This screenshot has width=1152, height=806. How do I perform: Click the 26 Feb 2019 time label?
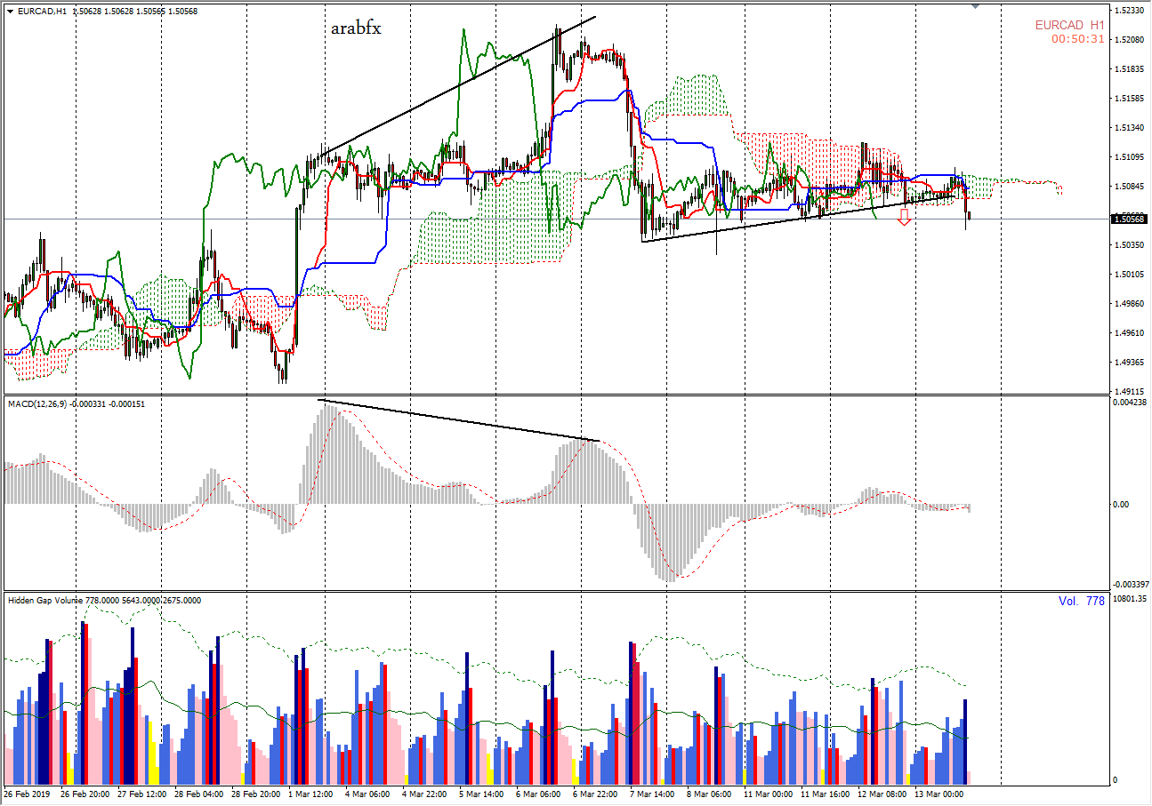tap(28, 794)
